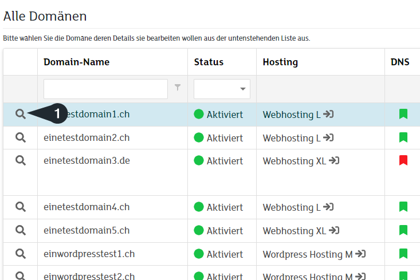Click the Domain-Name filter funnel icon

178,87
